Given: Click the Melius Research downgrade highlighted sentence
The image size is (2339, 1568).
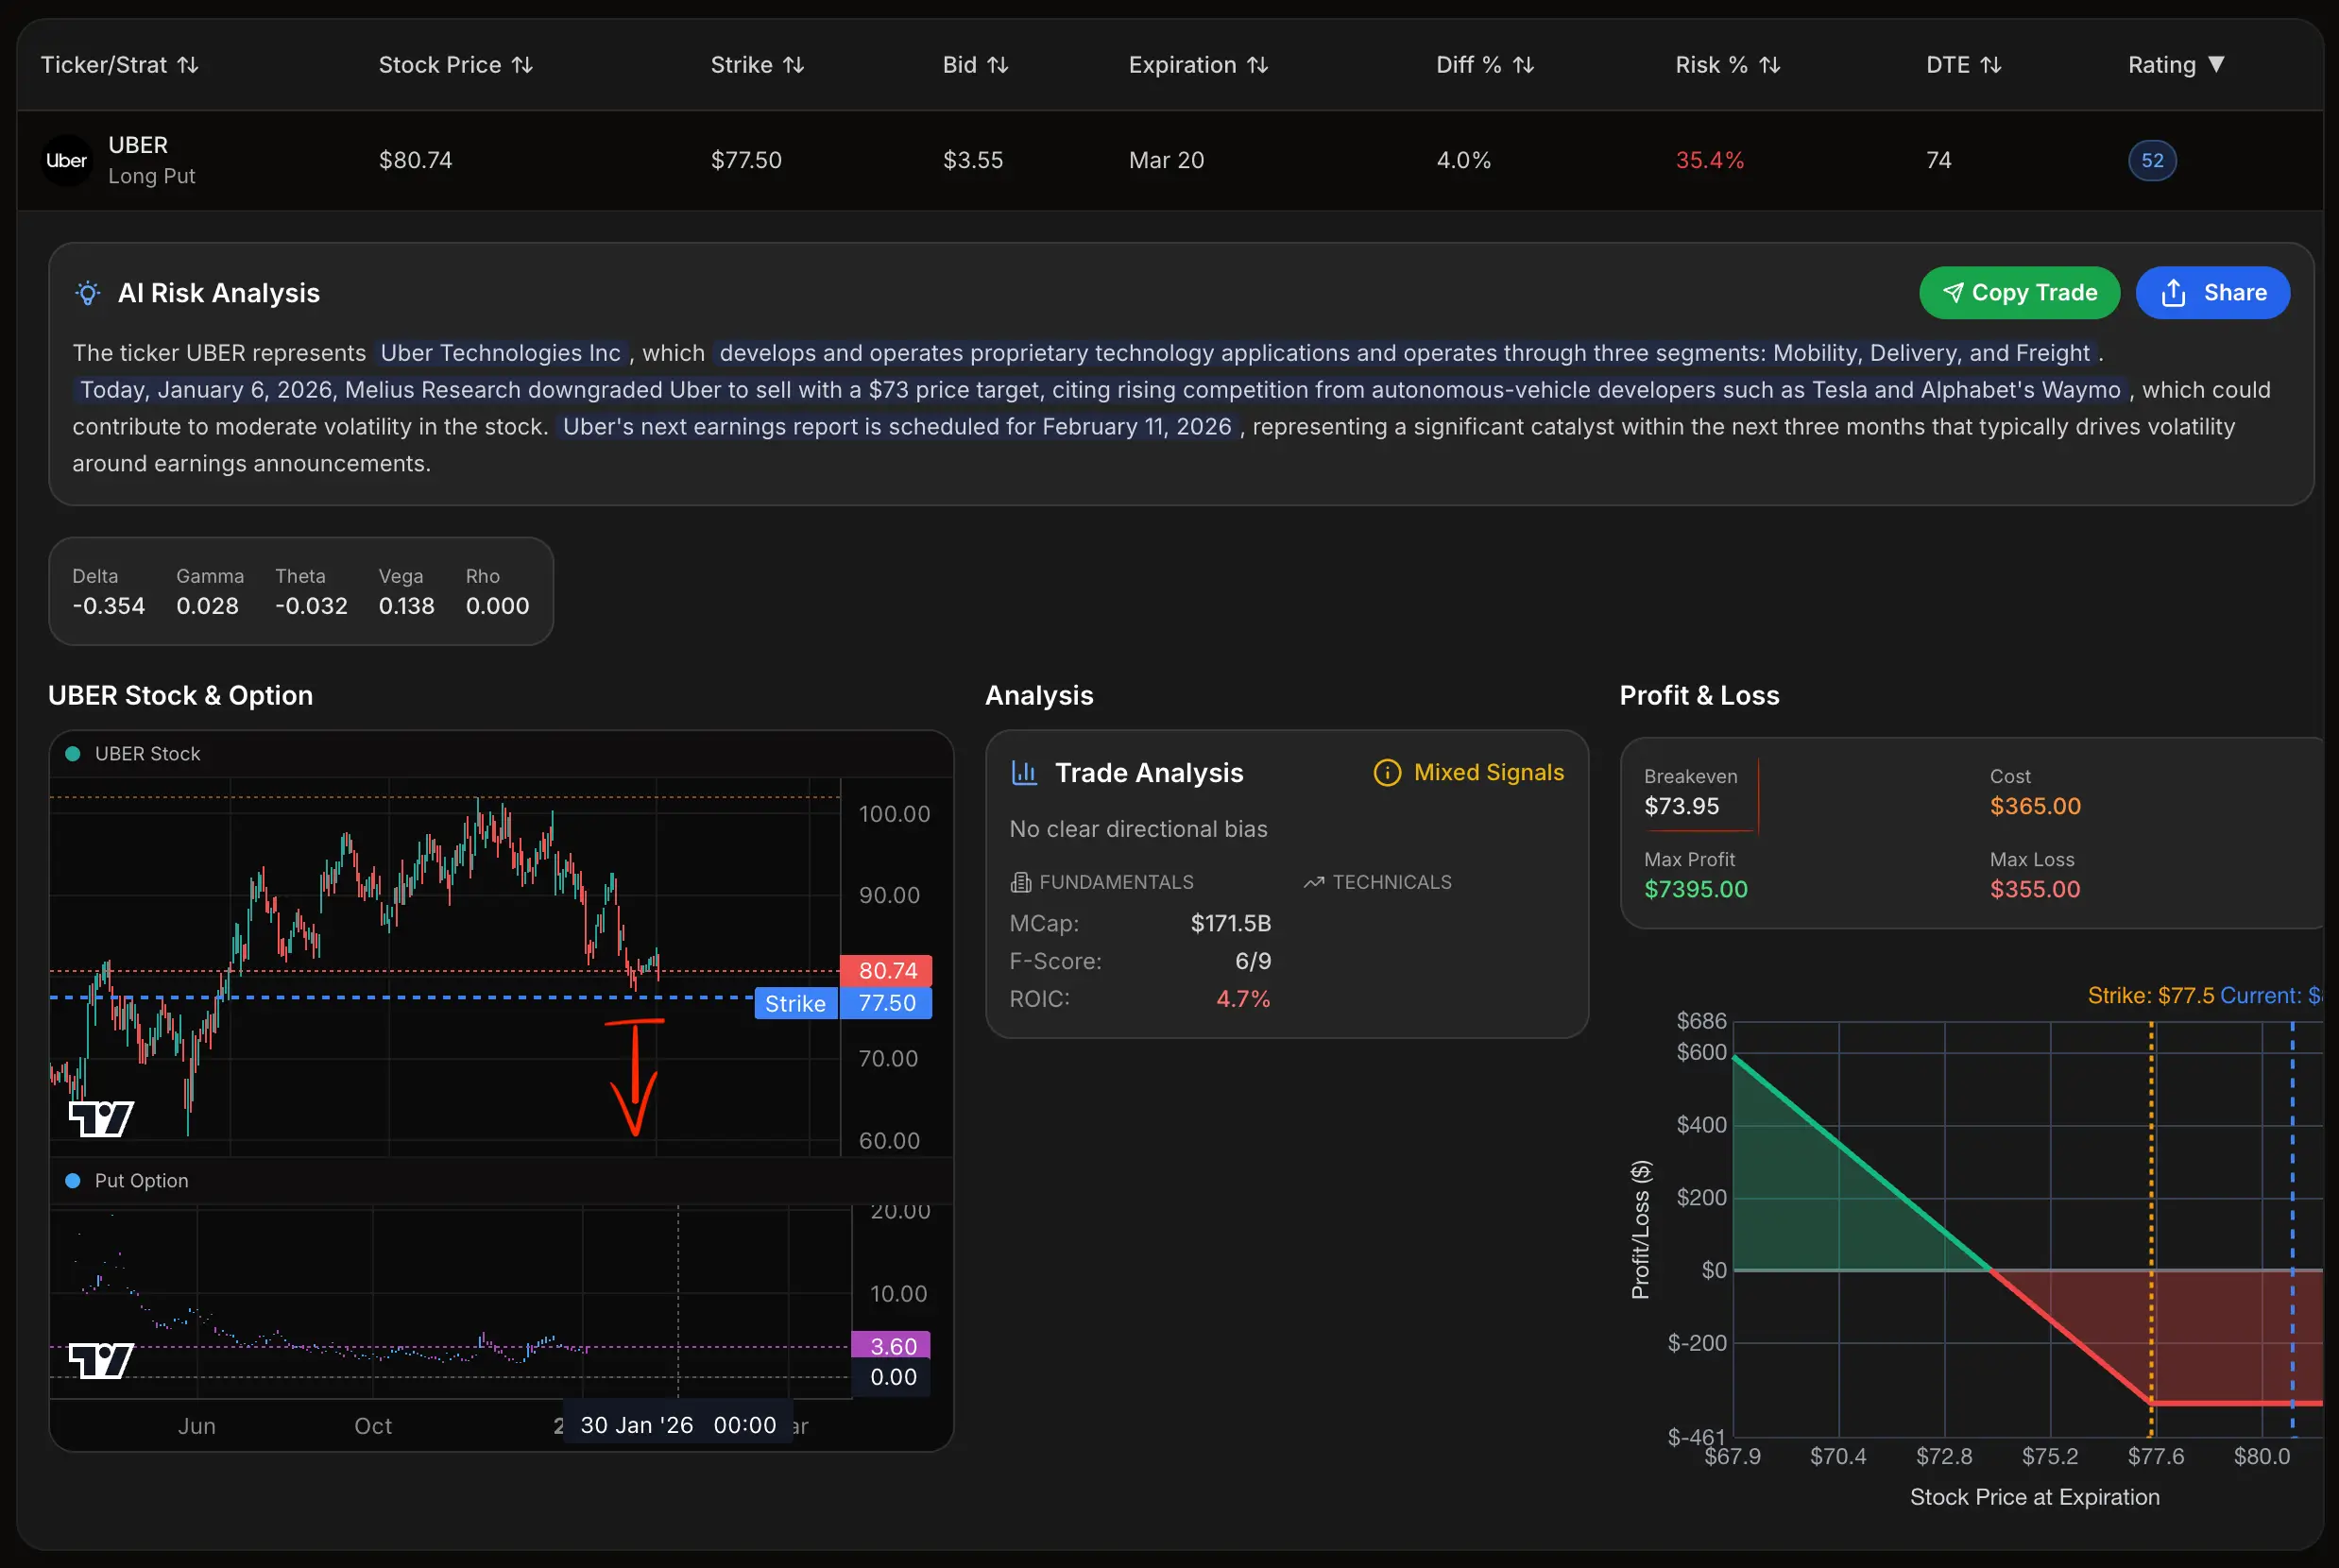Looking at the screenshot, I should [x=1100, y=390].
